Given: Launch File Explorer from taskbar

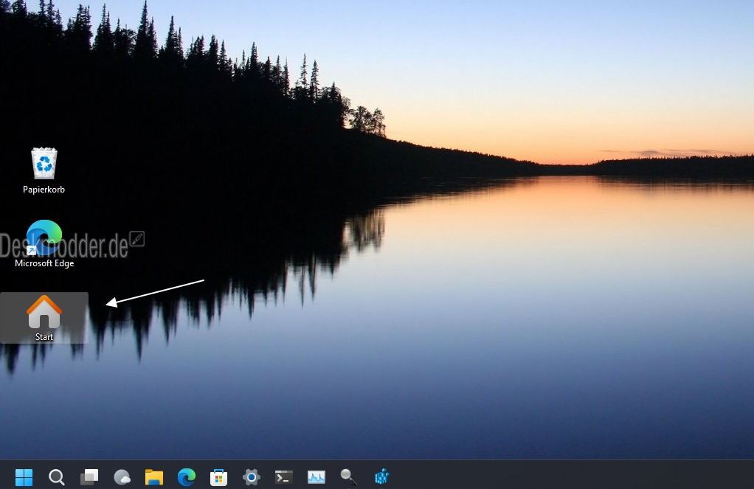Looking at the screenshot, I should pyautogui.click(x=154, y=477).
